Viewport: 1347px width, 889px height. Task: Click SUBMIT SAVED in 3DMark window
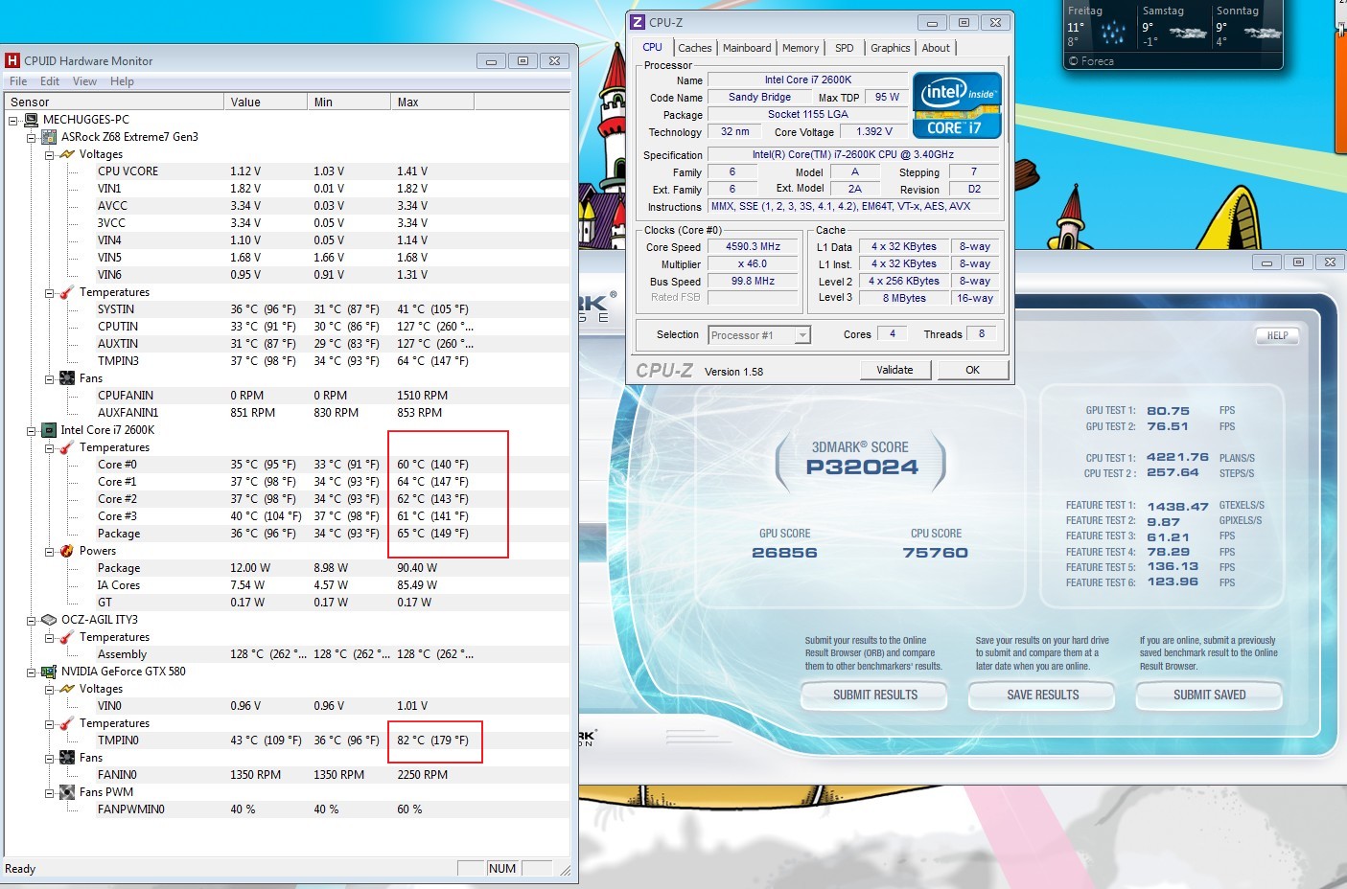pos(1210,695)
